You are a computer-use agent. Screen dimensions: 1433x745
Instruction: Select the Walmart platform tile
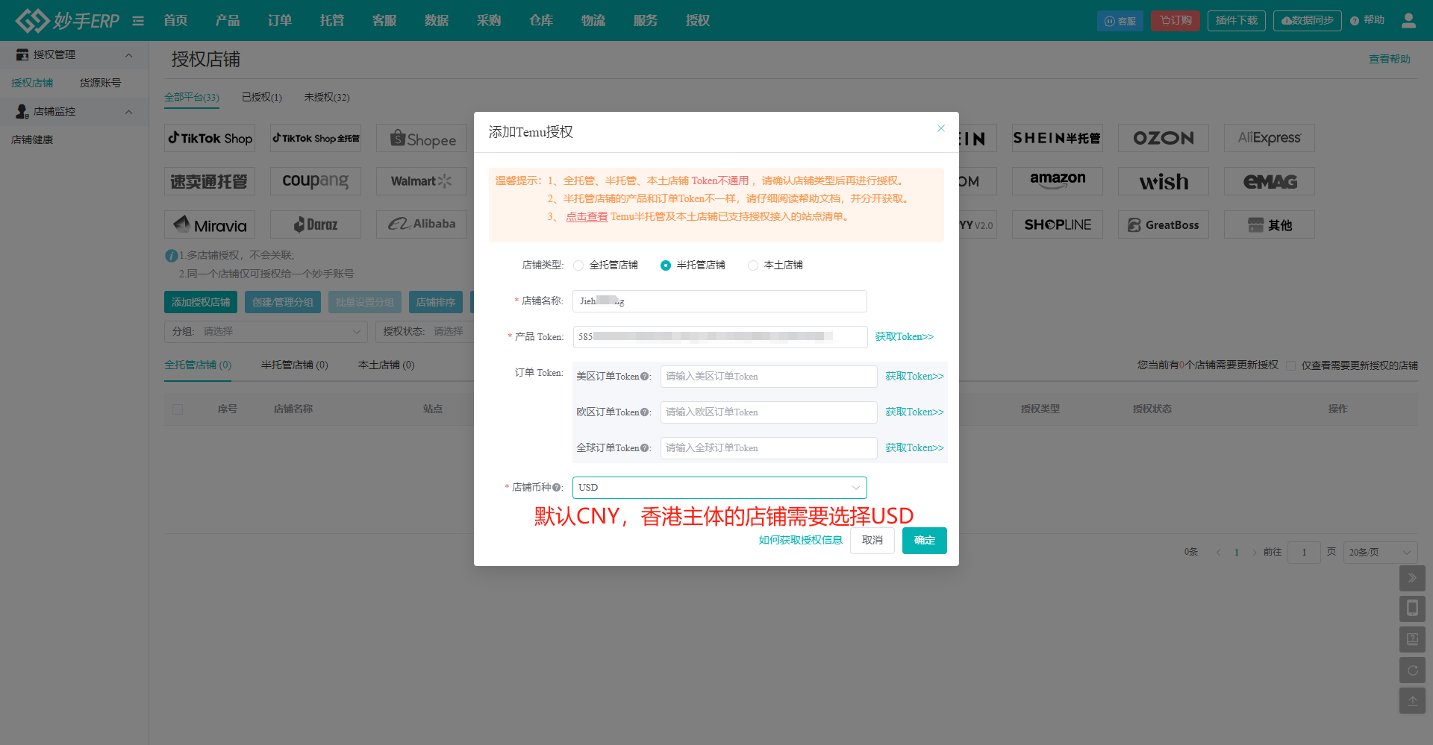click(422, 181)
